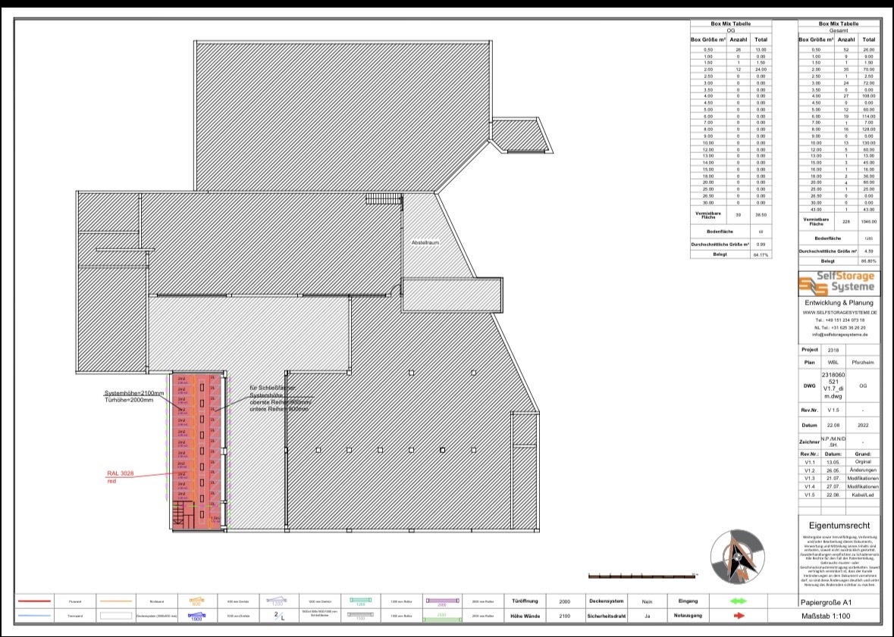The image size is (894, 637).
Task: Click the DWG file name cell
Action: click(833, 386)
